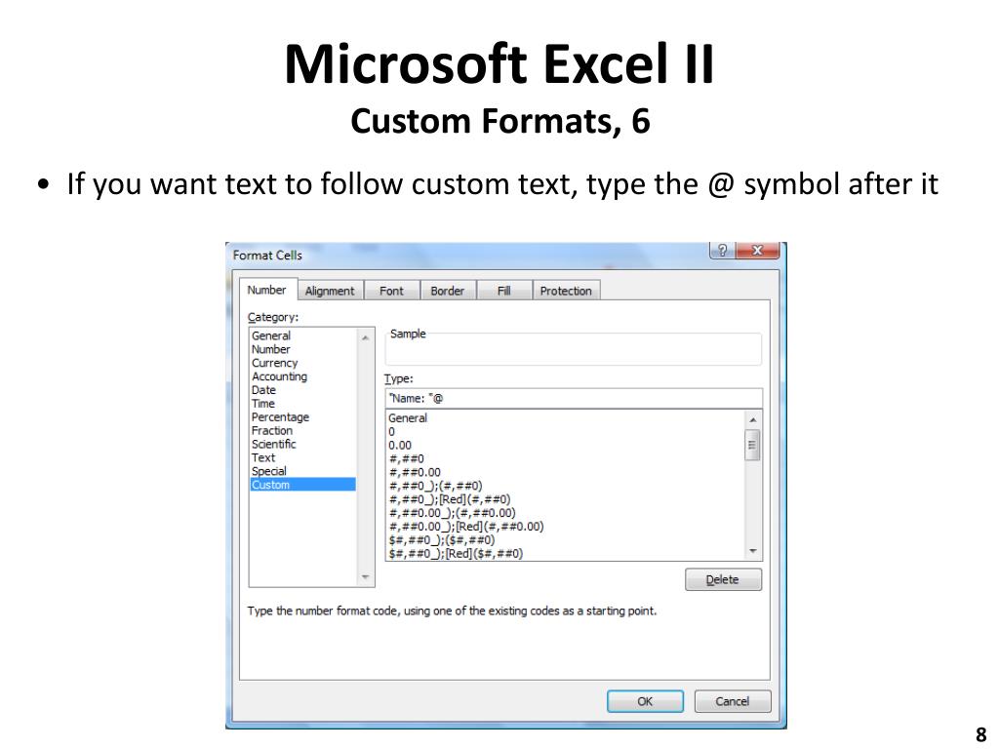This screenshot has width=999, height=749.
Task: Select format #,##0_);(#,##0)
Action: pos(436,486)
